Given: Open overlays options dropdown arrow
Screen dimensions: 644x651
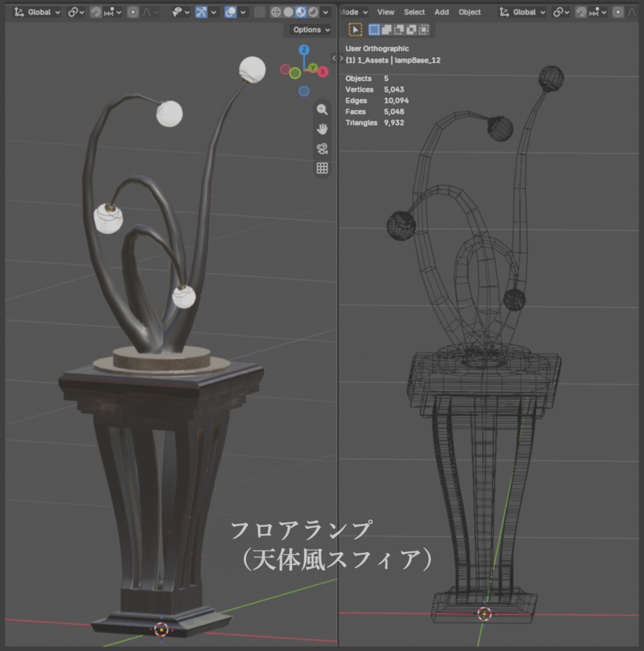Looking at the screenshot, I should (243, 12).
